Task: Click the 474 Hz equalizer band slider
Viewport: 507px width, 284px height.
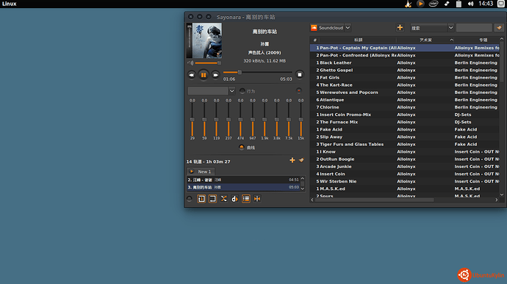Action: (x=240, y=120)
